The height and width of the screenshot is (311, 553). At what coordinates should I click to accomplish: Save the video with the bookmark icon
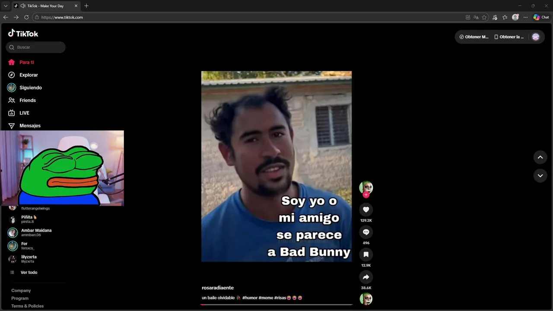pyautogui.click(x=366, y=254)
